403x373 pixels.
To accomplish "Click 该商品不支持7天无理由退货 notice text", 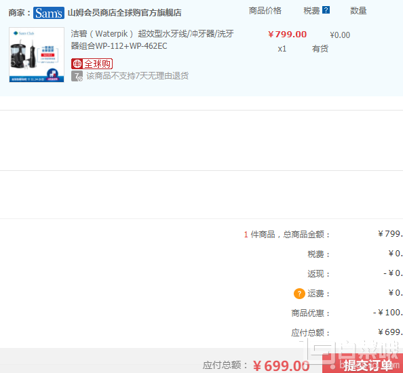I will (x=137, y=76).
